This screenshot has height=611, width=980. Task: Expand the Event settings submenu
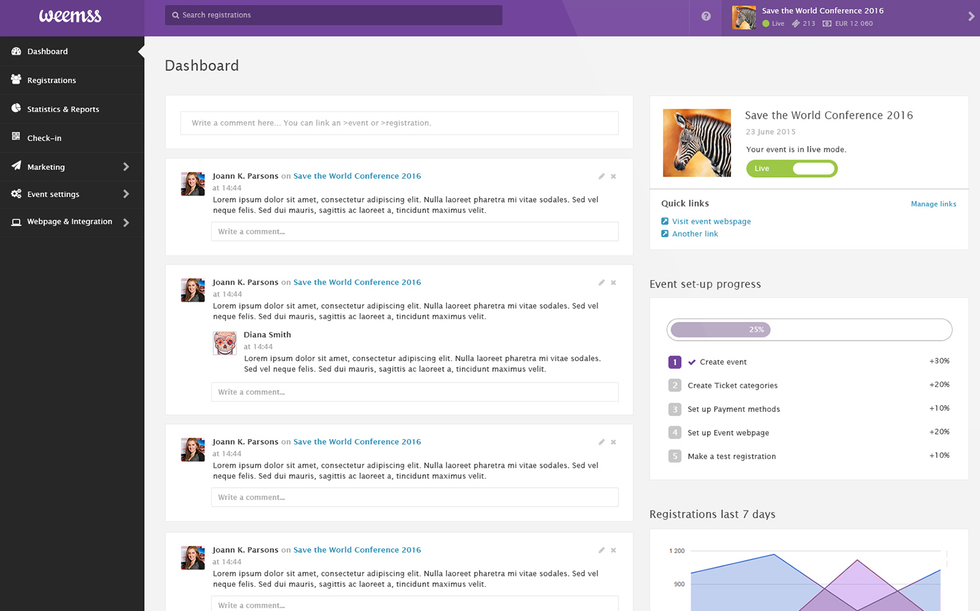tap(126, 194)
